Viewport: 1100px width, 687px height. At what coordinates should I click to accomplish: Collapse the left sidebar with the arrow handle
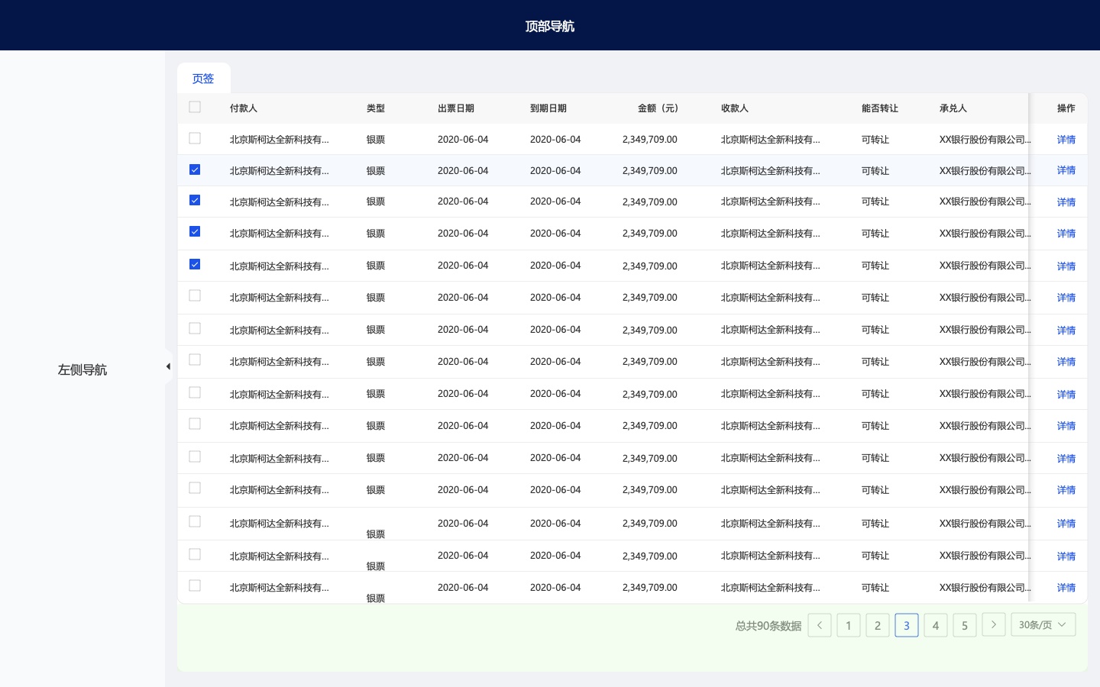[x=168, y=366]
